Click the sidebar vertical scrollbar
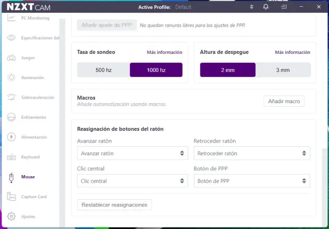Image resolution: width=329 pixels, height=229 pixels. [x=62, y=123]
